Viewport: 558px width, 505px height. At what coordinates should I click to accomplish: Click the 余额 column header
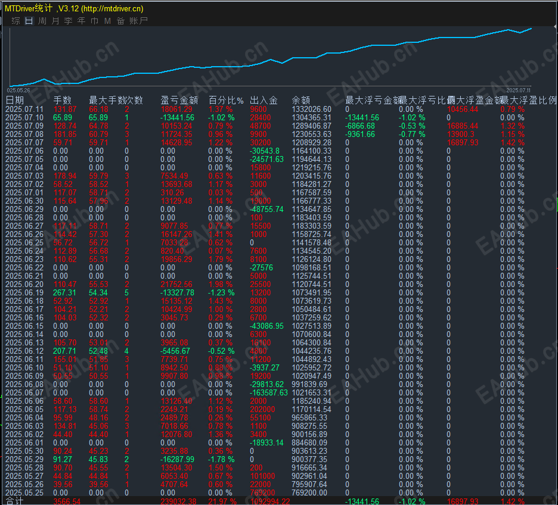click(x=300, y=100)
